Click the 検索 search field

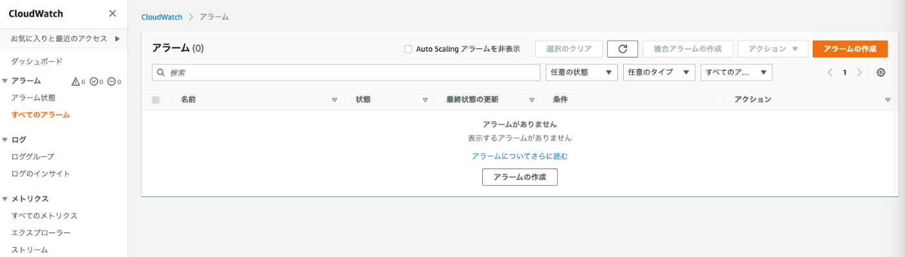click(346, 72)
